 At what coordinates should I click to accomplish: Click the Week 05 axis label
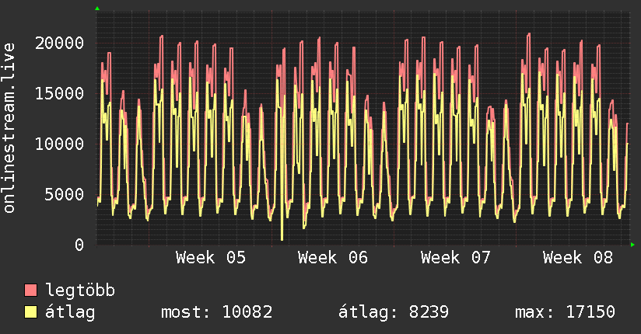(211, 258)
